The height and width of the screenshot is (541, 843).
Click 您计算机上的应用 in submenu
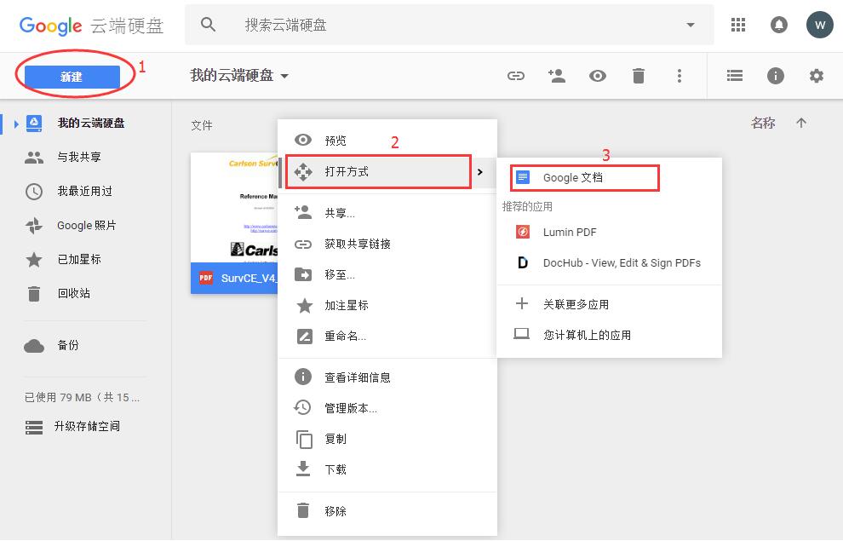[x=609, y=335]
